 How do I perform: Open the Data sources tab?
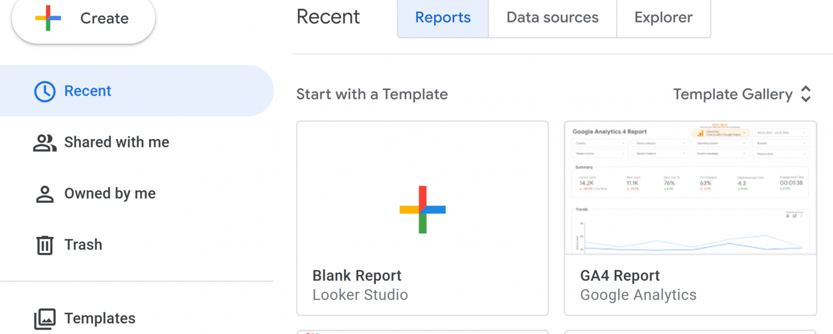click(x=552, y=18)
